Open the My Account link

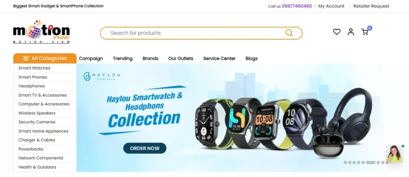click(331, 6)
